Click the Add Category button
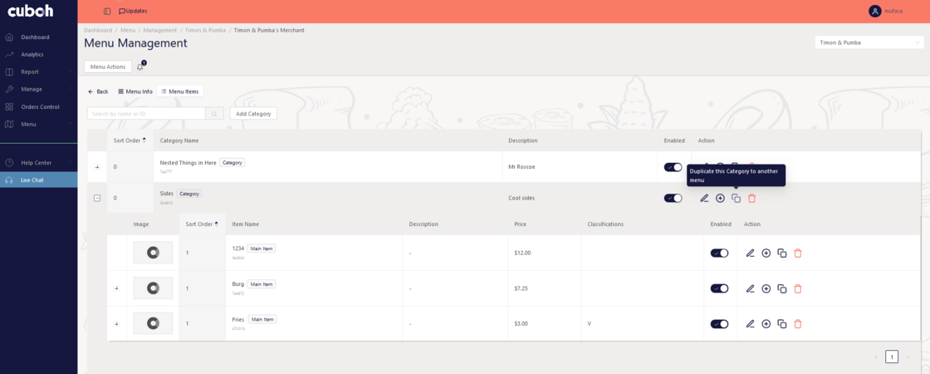This screenshot has height=374, width=930. click(253, 114)
